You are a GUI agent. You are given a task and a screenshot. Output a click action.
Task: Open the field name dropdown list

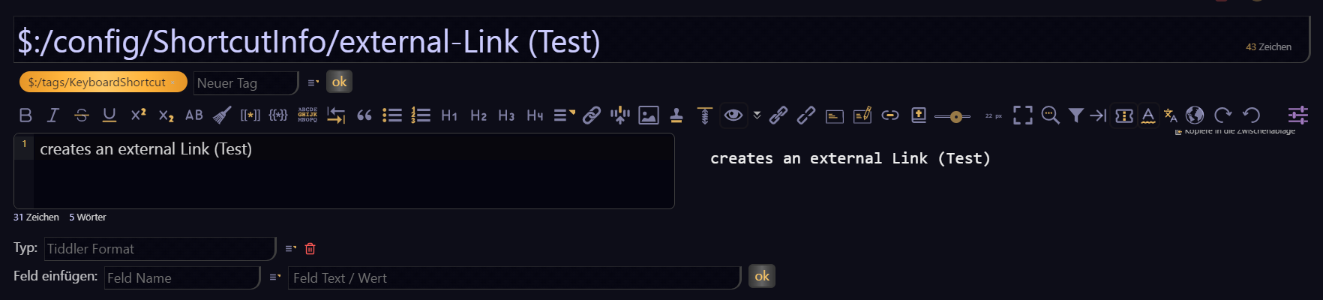point(274,277)
